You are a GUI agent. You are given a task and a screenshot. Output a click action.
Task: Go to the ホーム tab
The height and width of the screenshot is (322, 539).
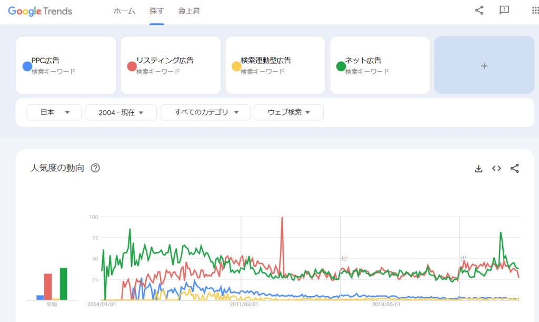pyautogui.click(x=124, y=11)
